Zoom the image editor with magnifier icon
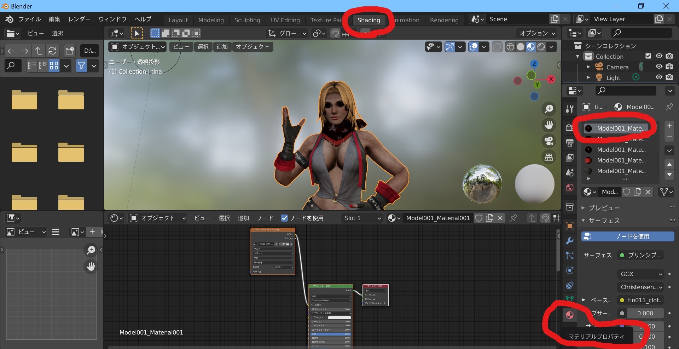This screenshot has height=349, width=679. tap(91, 250)
